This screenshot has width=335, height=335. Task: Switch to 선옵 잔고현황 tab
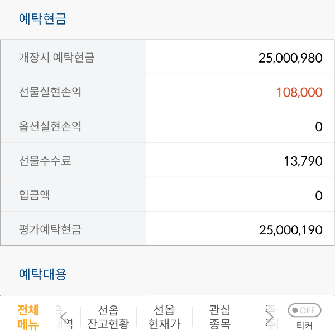click(108, 317)
